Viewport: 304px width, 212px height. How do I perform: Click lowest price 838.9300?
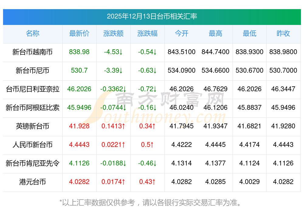click(x=250, y=52)
